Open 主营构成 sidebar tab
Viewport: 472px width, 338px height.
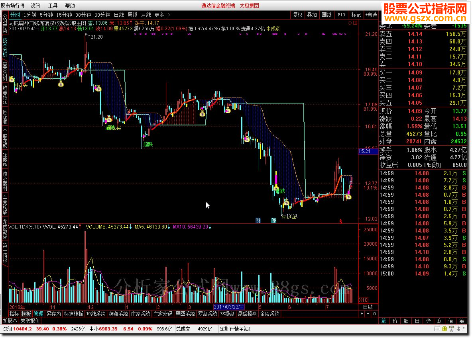point(5,205)
